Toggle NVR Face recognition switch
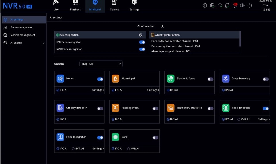The image size is (276, 164). click(142, 49)
